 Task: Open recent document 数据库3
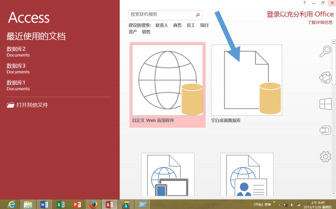[18, 69]
